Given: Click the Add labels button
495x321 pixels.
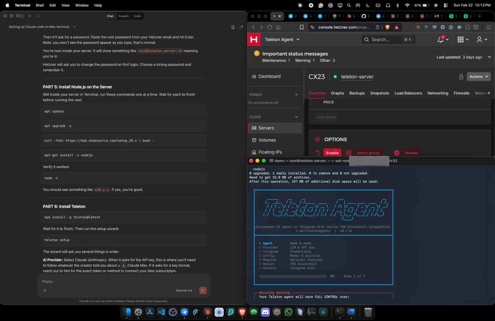Looking at the screenshot, I should click(x=327, y=117).
